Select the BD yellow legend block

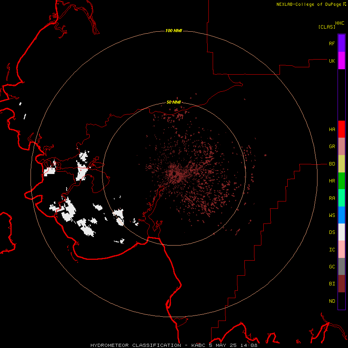point(341,164)
